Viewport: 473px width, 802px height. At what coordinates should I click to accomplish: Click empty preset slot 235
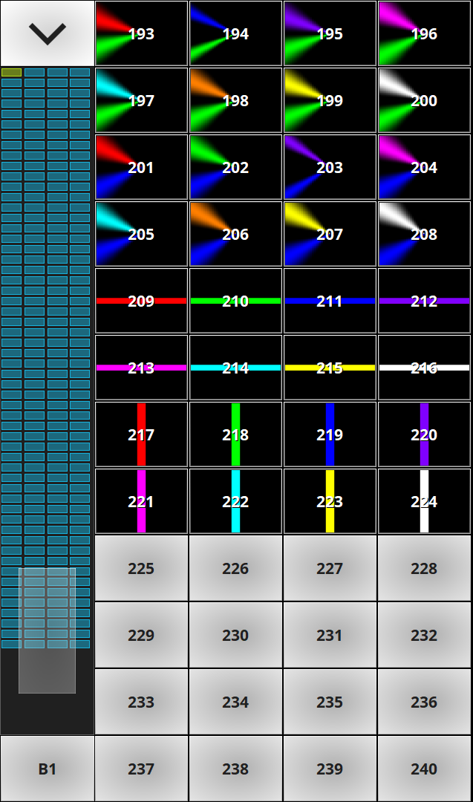pos(330,702)
